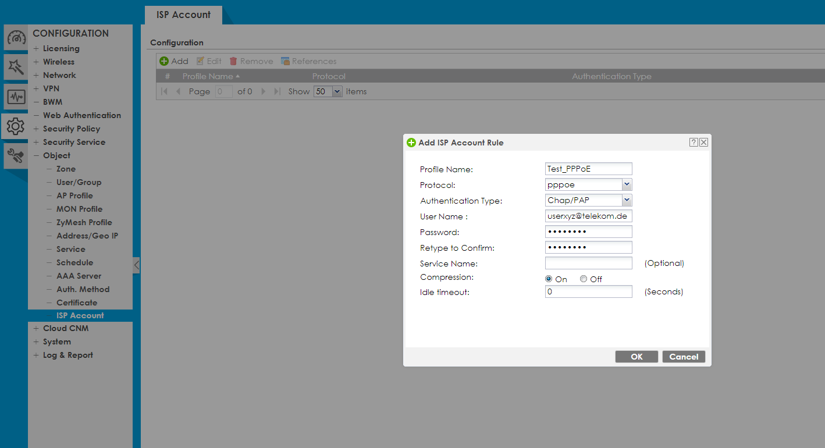Open the Monitor panel
The image size is (825, 448).
(x=15, y=97)
